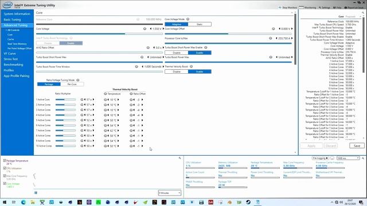
Task: Click info icon for Turbo Boost Short Power Max Enable
Action: 206,47
